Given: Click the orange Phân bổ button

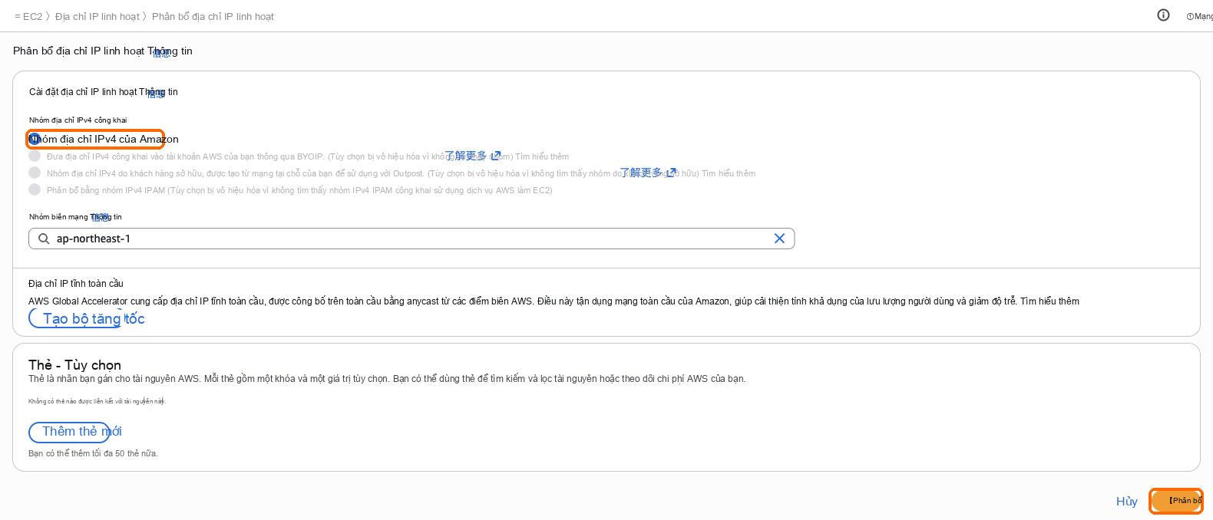Looking at the screenshot, I should [x=1176, y=501].
